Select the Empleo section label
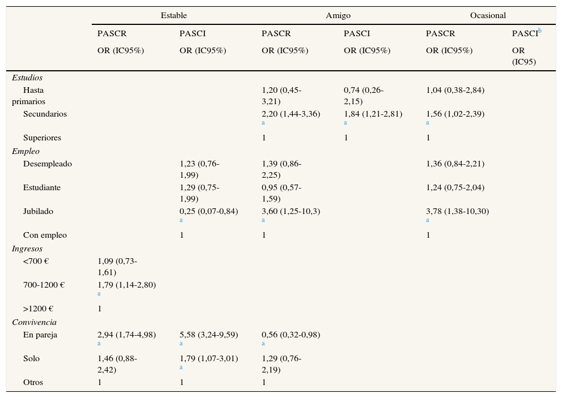The height and width of the screenshot is (398, 562). (26, 152)
